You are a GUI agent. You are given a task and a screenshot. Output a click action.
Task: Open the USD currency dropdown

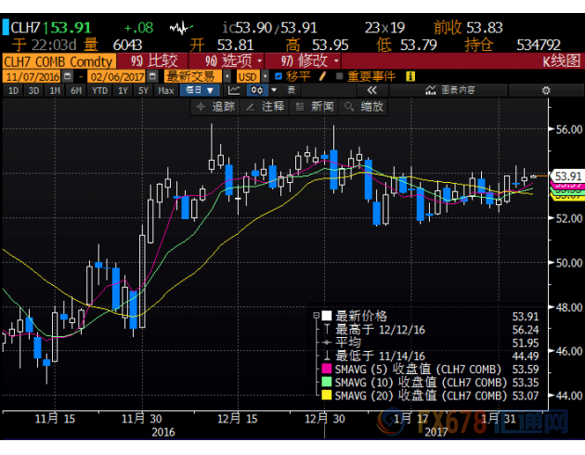pyautogui.click(x=249, y=76)
